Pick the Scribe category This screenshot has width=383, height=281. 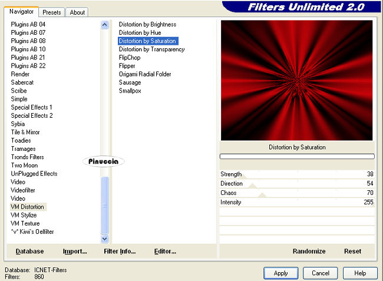[x=19, y=91]
